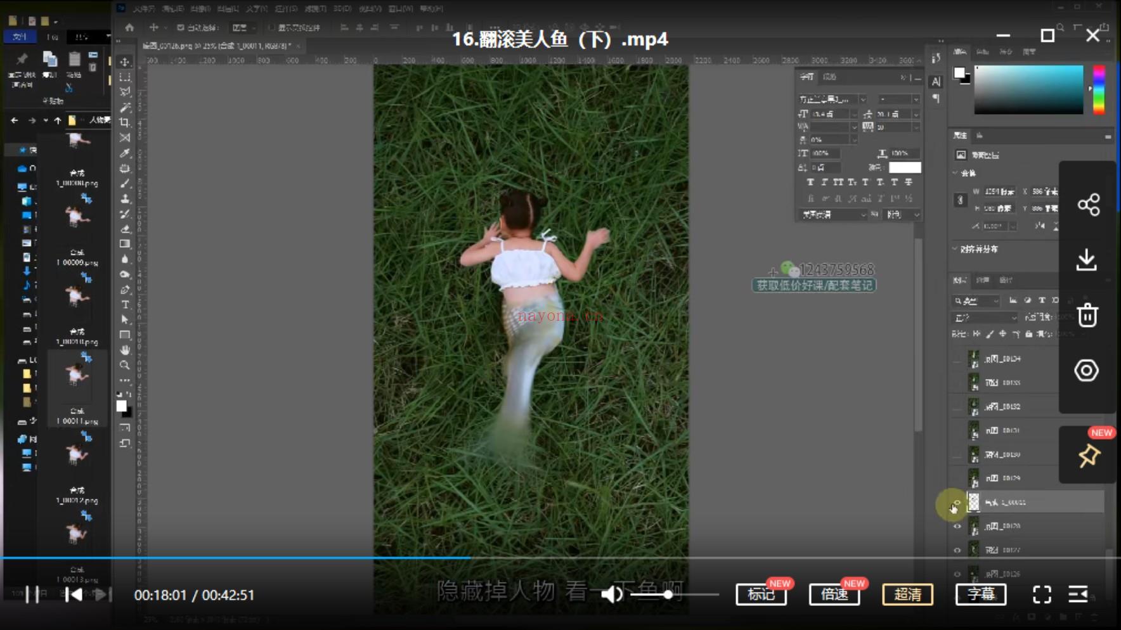Select the Brush tool
Viewport: 1121px width, 630px height.
(x=125, y=184)
